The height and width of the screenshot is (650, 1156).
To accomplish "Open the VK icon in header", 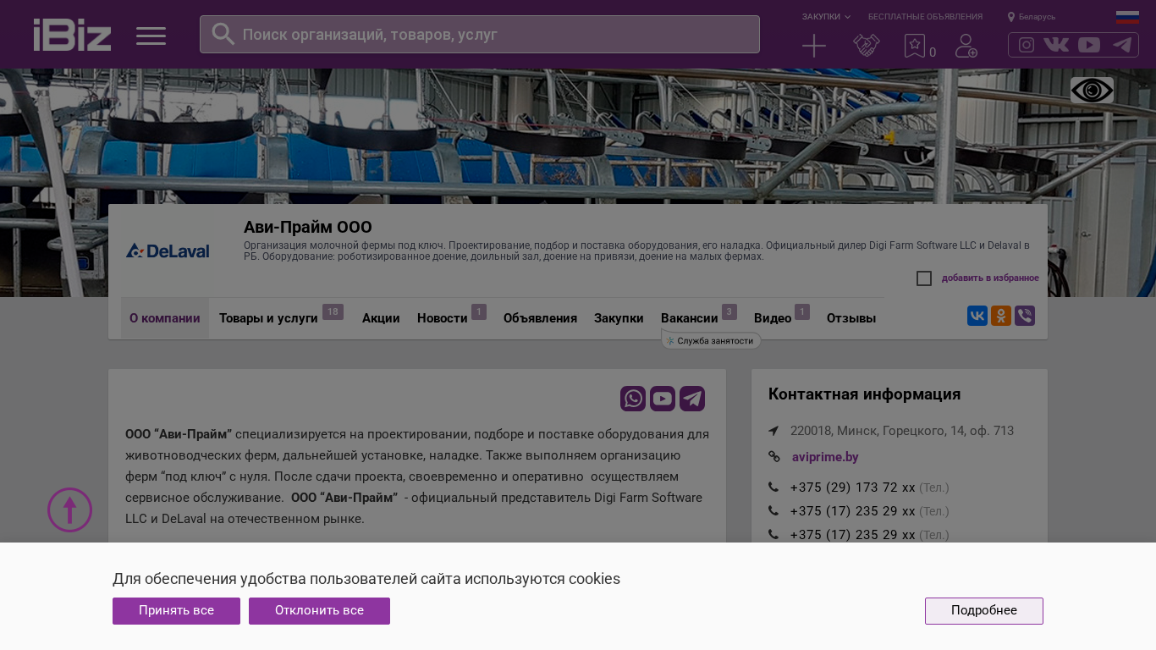I will click(x=1056, y=45).
